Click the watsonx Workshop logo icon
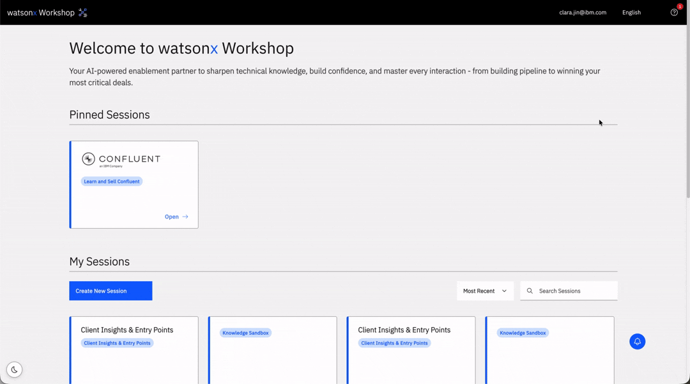This screenshot has width=690, height=384. (x=82, y=13)
